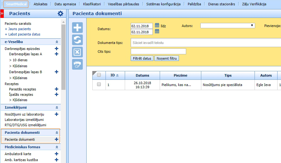Add new Parastās receptes entry
This screenshot has height=163, width=281.
pos(57,89)
